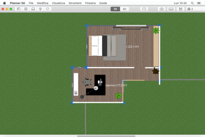Open the rooms floor plan tool icon
Image resolution: width=205 pixels, height=137 pixels.
[x=18, y=9]
